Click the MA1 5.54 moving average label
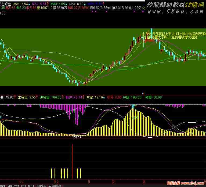206x187 pixels. click(x=21, y=4)
